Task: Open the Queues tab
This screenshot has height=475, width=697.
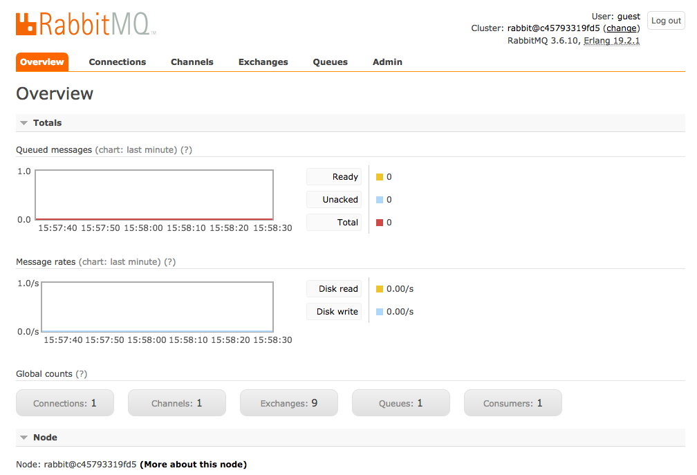Action: [330, 62]
